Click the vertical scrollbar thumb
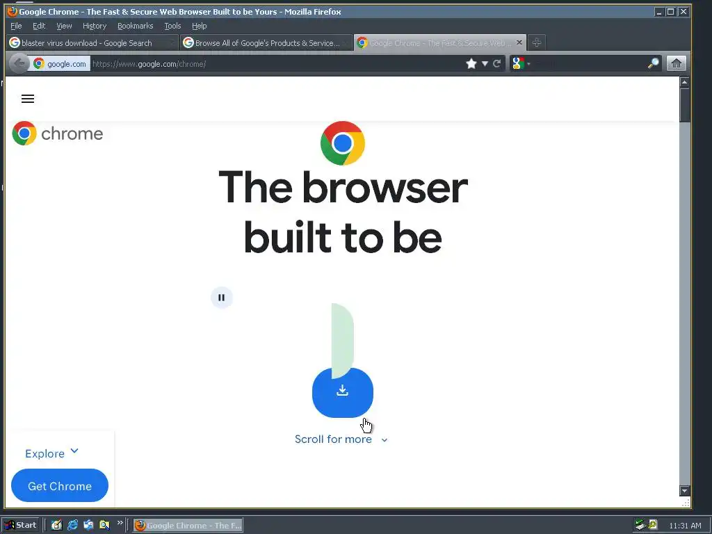The height and width of the screenshot is (534, 712). point(684,105)
